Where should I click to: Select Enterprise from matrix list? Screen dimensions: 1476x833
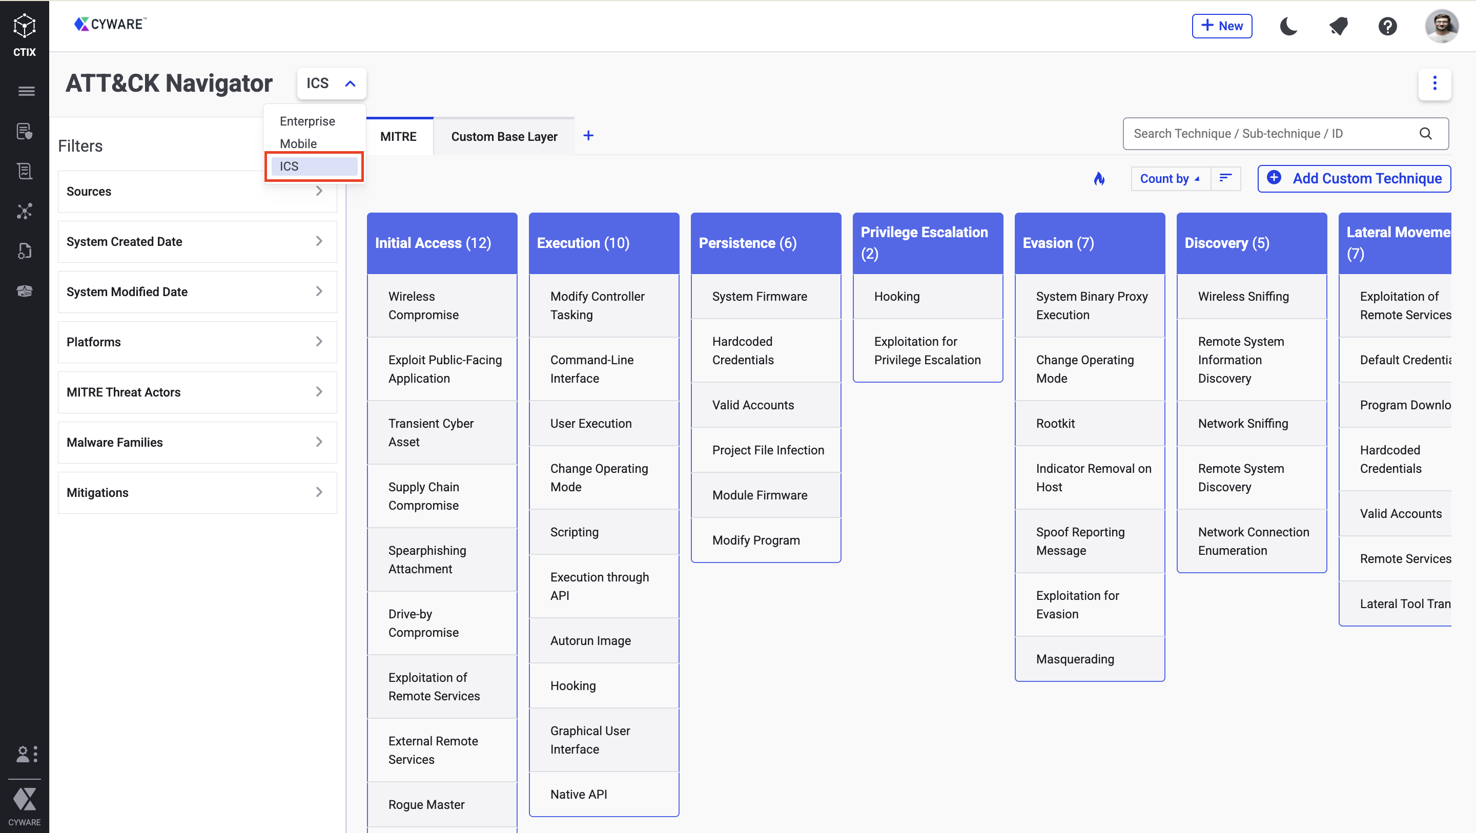coord(307,121)
